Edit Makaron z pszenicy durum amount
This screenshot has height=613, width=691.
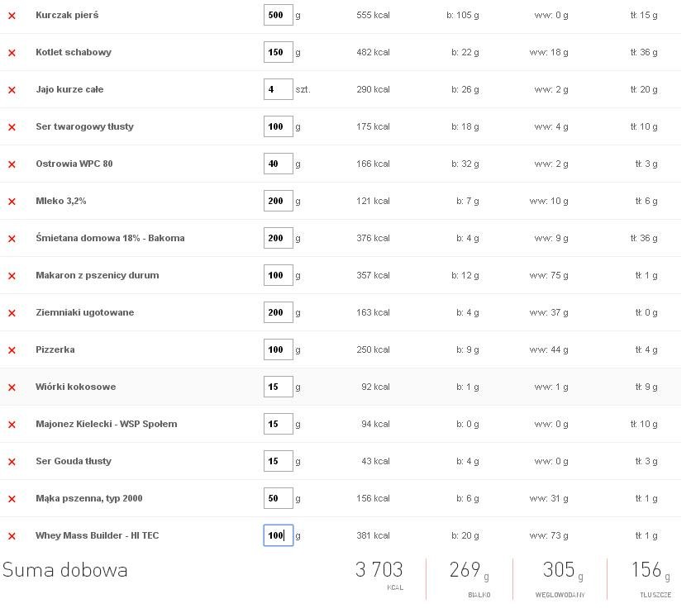coord(278,275)
